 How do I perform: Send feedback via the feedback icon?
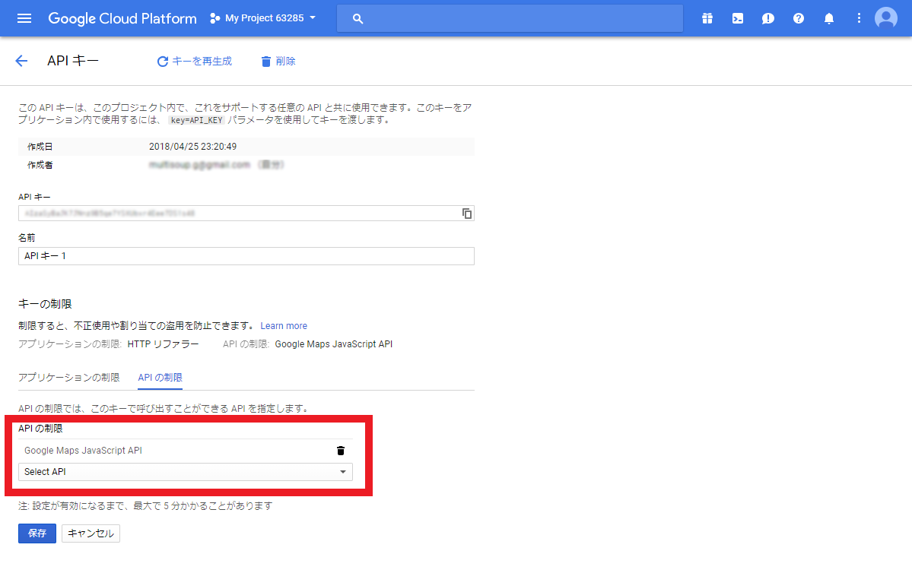coord(767,17)
